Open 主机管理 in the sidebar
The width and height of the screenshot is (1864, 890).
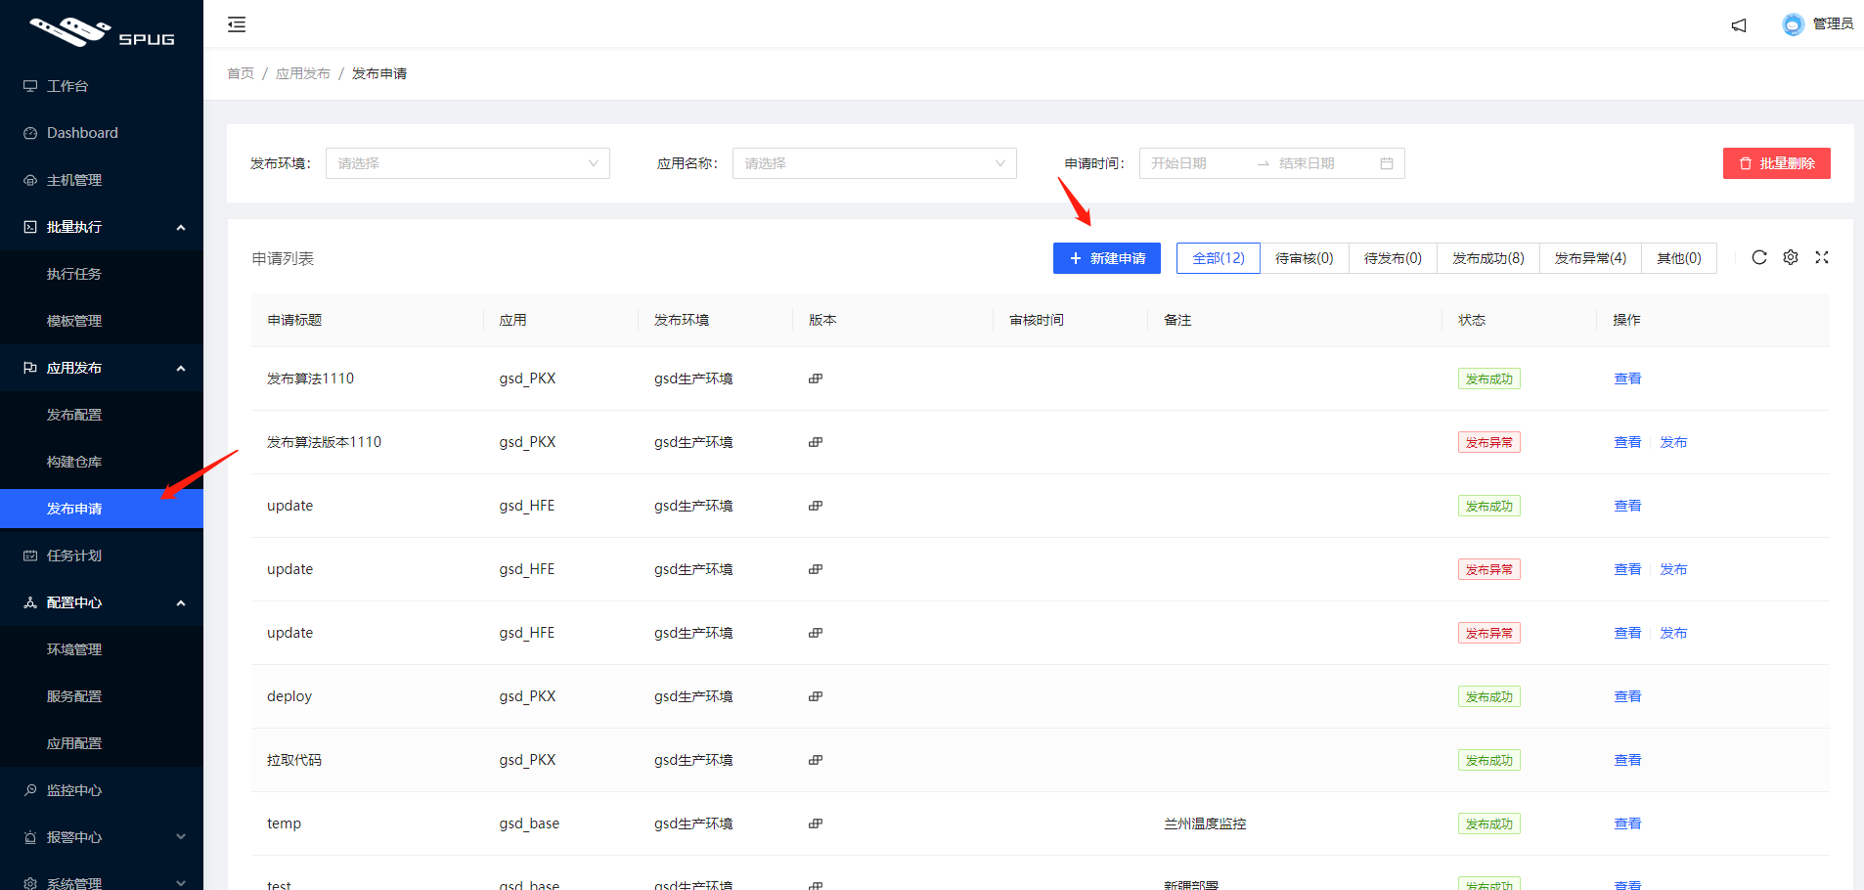[x=102, y=180]
